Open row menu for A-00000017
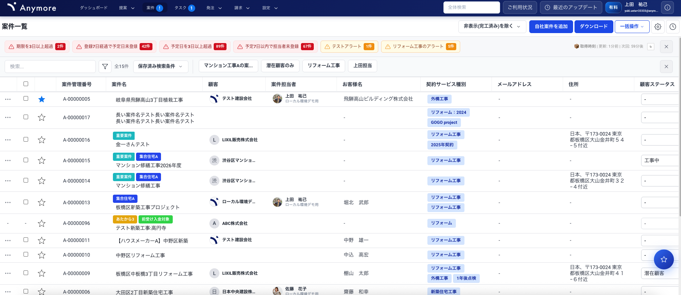 (8, 117)
